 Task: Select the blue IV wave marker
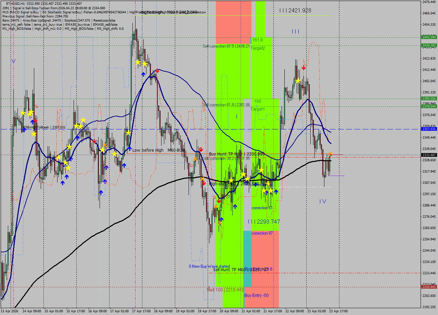click(323, 201)
